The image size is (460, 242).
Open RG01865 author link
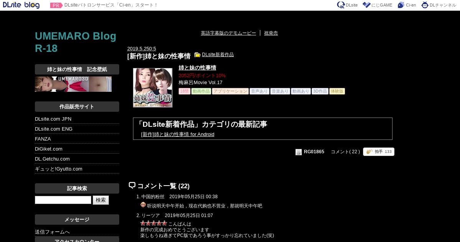point(314,152)
